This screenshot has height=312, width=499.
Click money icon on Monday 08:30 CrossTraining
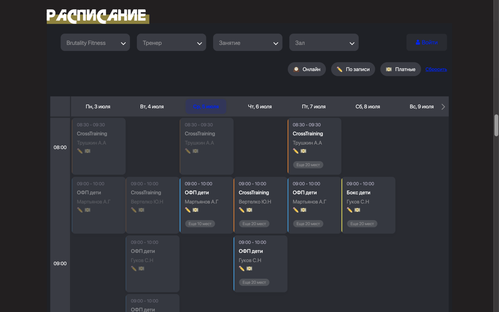pyautogui.click(x=87, y=151)
